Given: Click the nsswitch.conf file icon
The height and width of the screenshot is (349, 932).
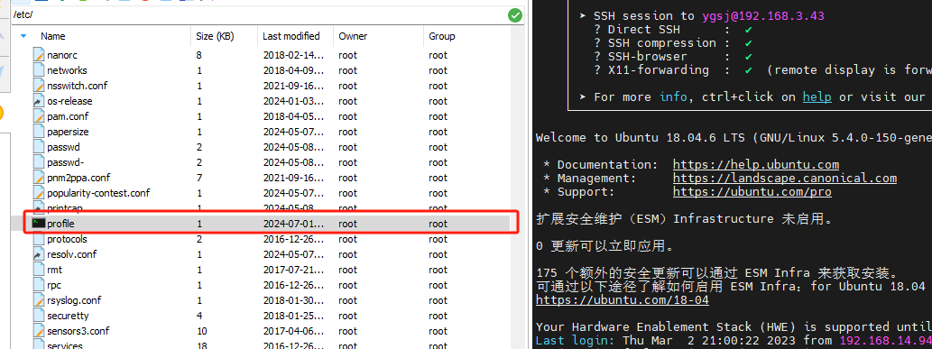Looking at the screenshot, I should [39, 87].
